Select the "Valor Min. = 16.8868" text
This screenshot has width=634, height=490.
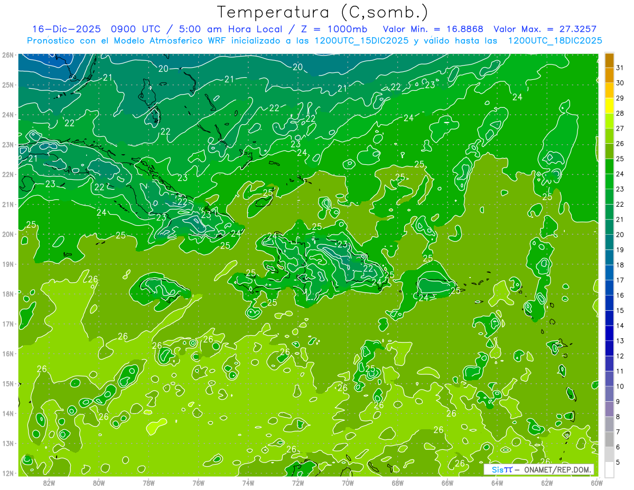pos(433,30)
